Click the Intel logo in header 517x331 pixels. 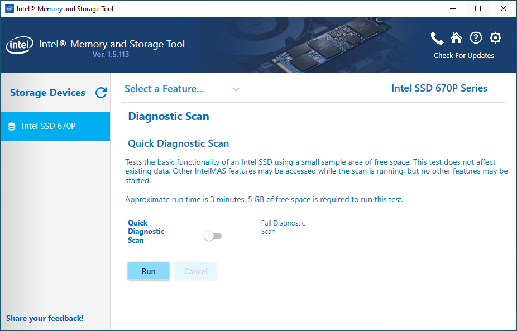click(20, 46)
